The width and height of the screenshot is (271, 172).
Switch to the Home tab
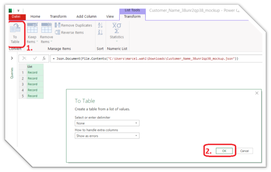click(35, 16)
